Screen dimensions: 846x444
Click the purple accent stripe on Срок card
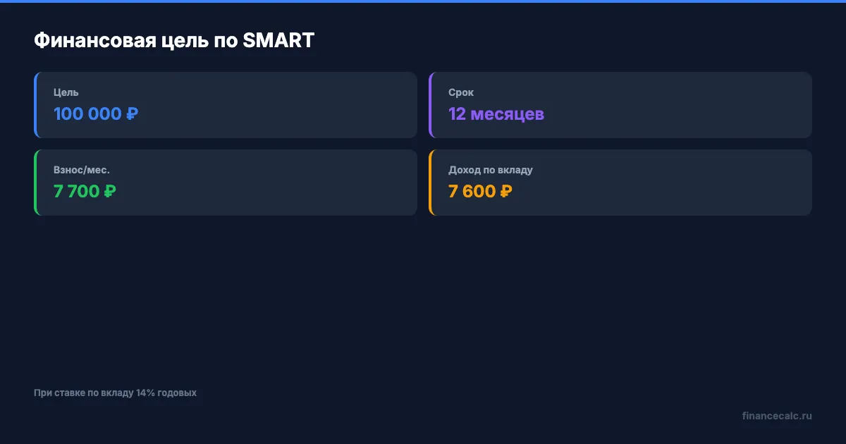pyautogui.click(x=430, y=105)
